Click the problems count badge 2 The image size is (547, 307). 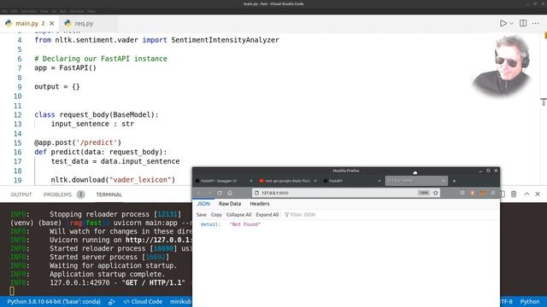coord(80,194)
